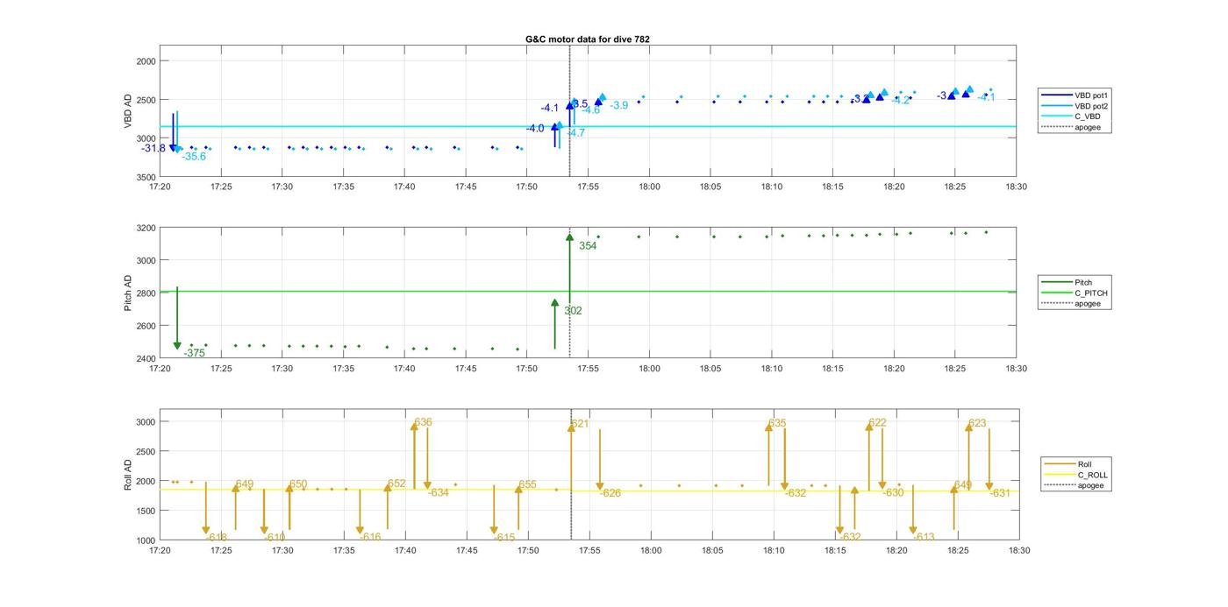Image resolution: width=1228 pixels, height=607 pixels.
Task: Click the '-618' roll move label
Action: 217,538
